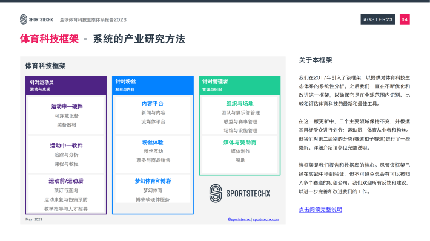
Task: Click the 运动中—硬件 category heading
Action: pos(67,106)
